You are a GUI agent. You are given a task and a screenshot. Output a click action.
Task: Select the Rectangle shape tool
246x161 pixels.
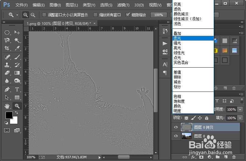[17, 97]
